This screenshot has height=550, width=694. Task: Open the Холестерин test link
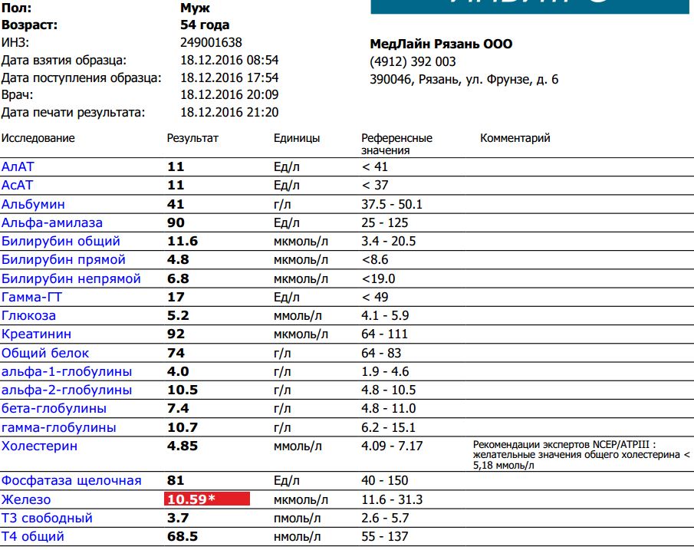(x=39, y=446)
